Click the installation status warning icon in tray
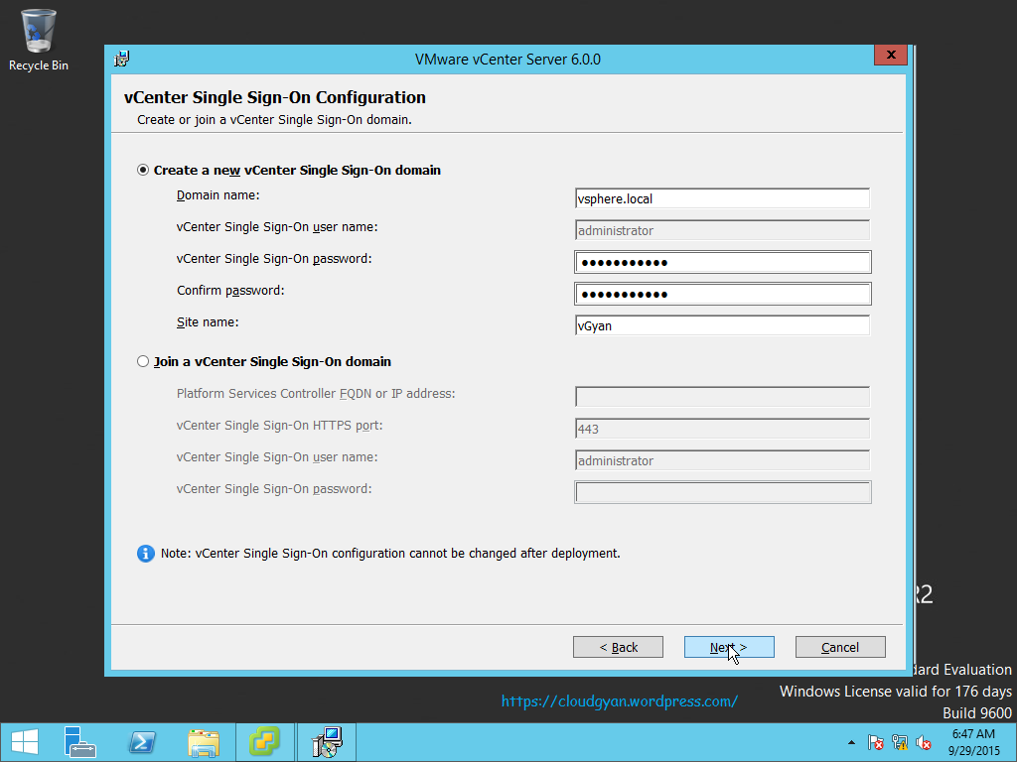The image size is (1017, 762). (x=900, y=741)
